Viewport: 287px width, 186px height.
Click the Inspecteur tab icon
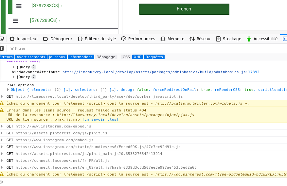click(x=12, y=39)
